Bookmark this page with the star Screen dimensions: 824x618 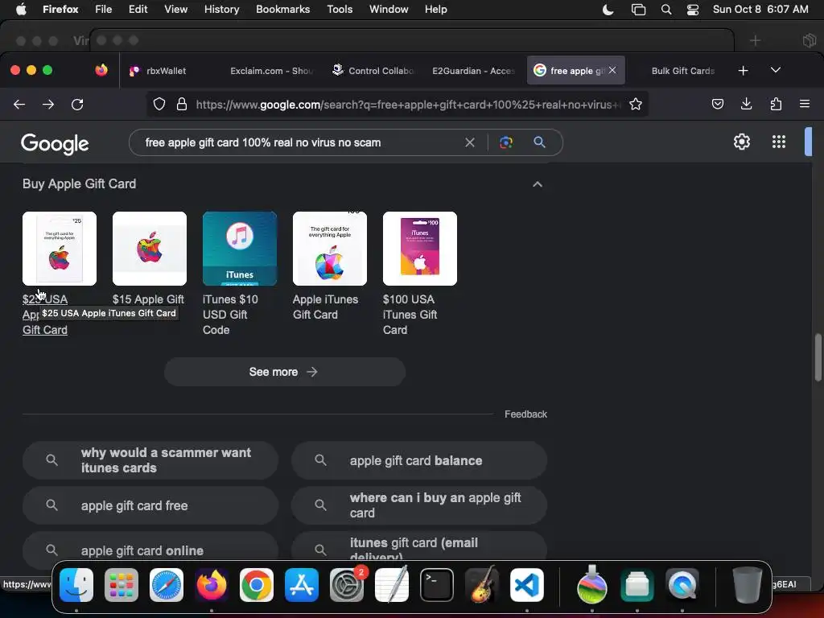[636, 105]
